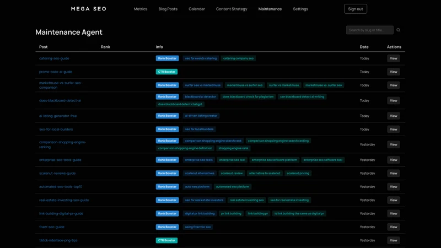This screenshot has height=248, width=441.
Task: Click the Rank column header
Action: [105, 47]
